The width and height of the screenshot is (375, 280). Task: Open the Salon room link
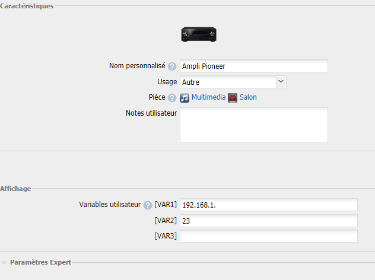pos(248,97)
